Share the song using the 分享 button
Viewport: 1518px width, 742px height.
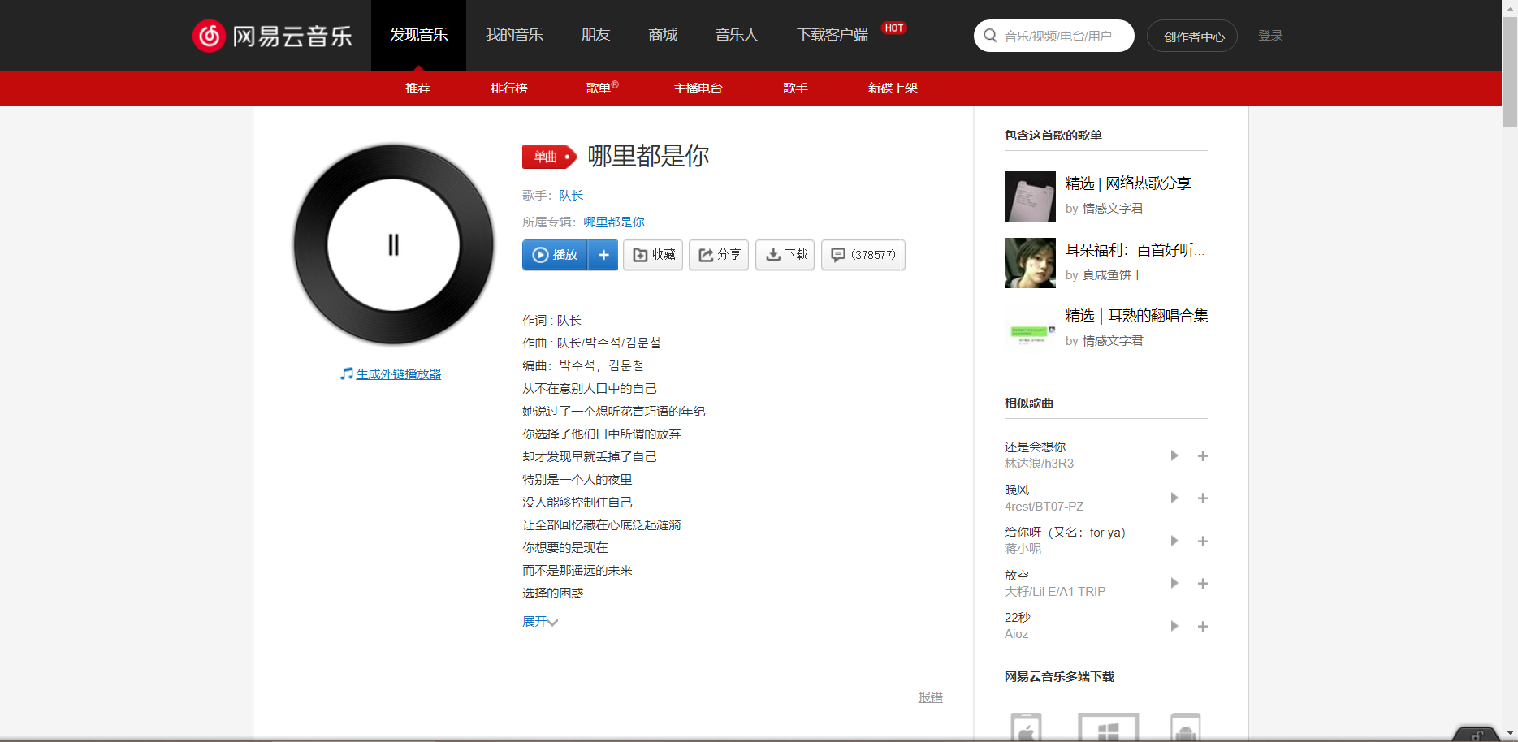coord(719,255)
